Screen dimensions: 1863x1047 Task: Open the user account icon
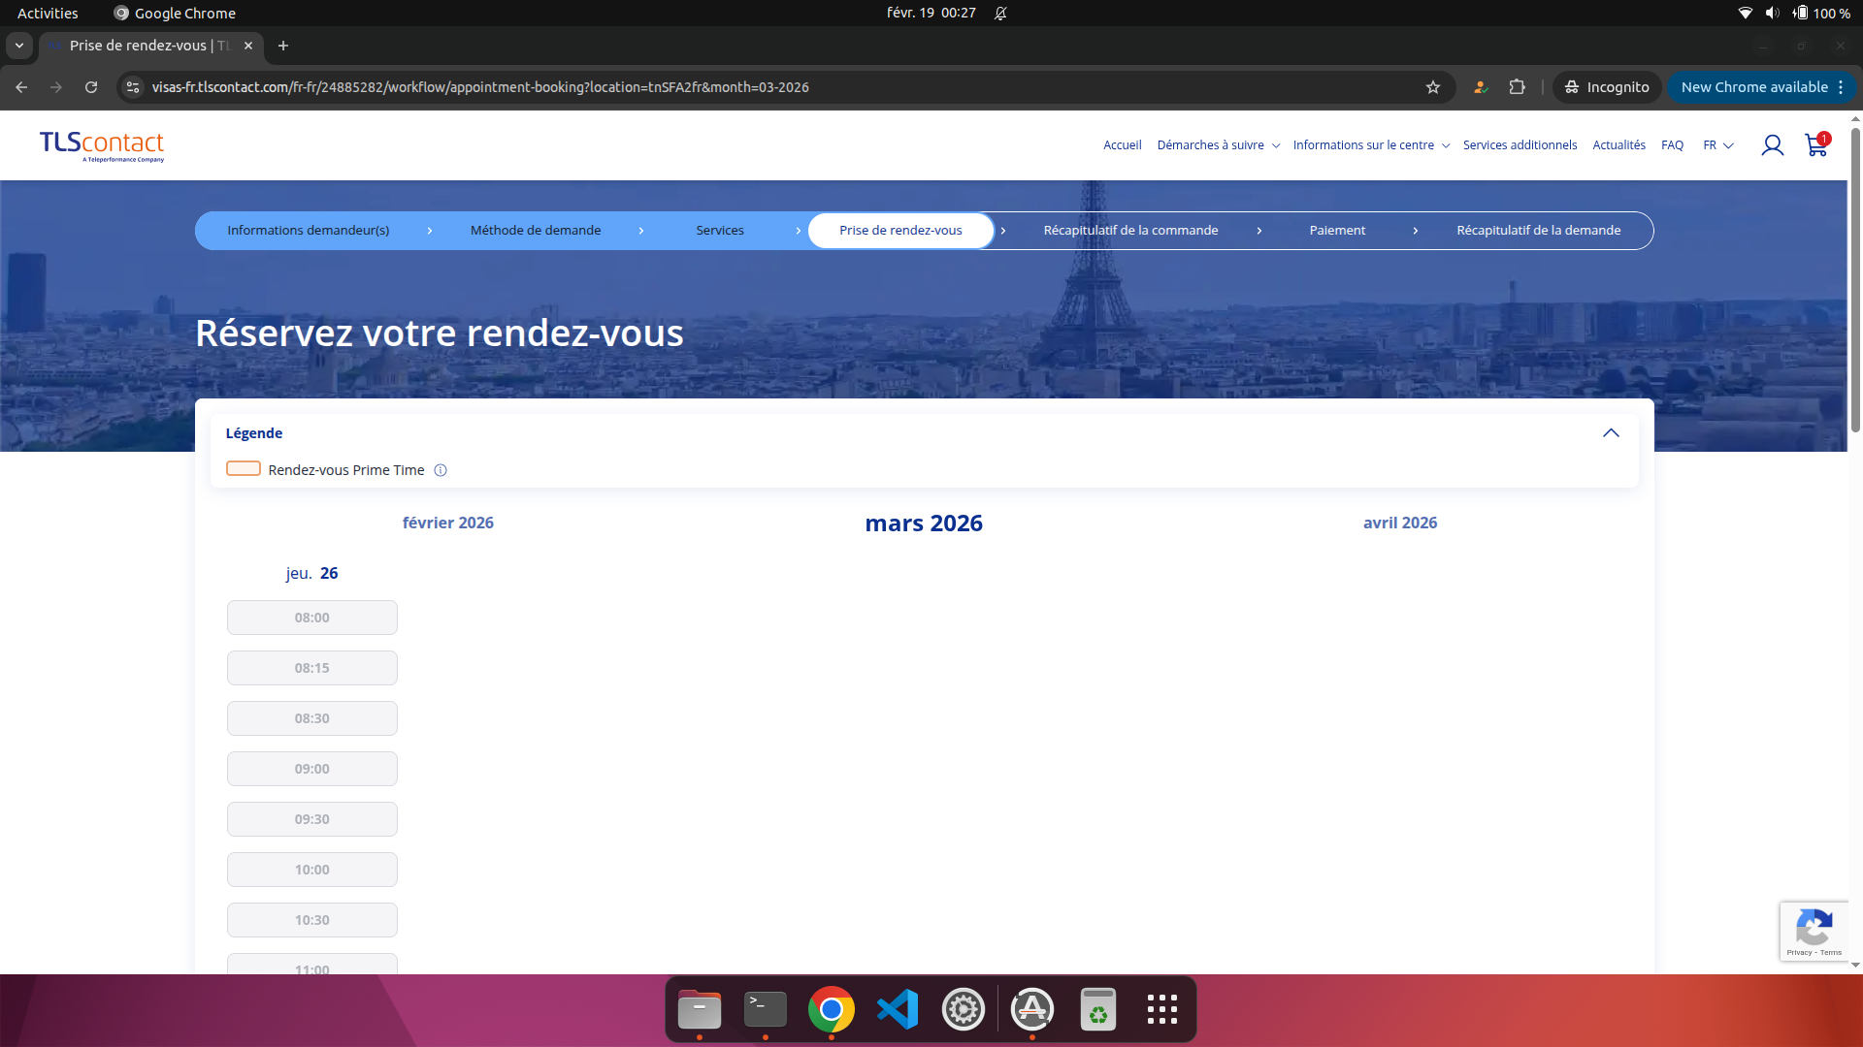1773,144
